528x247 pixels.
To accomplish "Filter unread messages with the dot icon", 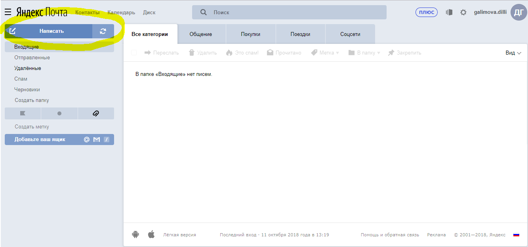I will (x=59, y=113).
